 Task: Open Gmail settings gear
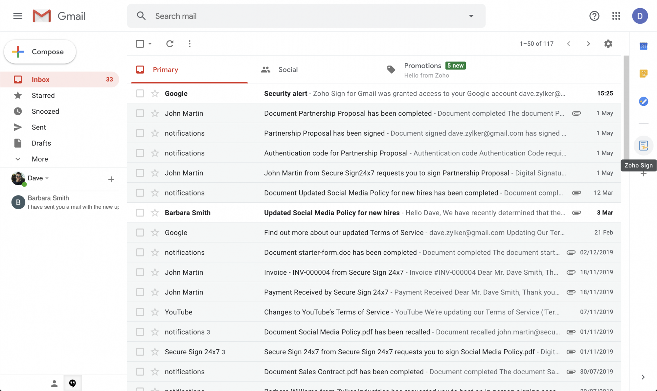(x=608, y=43)
